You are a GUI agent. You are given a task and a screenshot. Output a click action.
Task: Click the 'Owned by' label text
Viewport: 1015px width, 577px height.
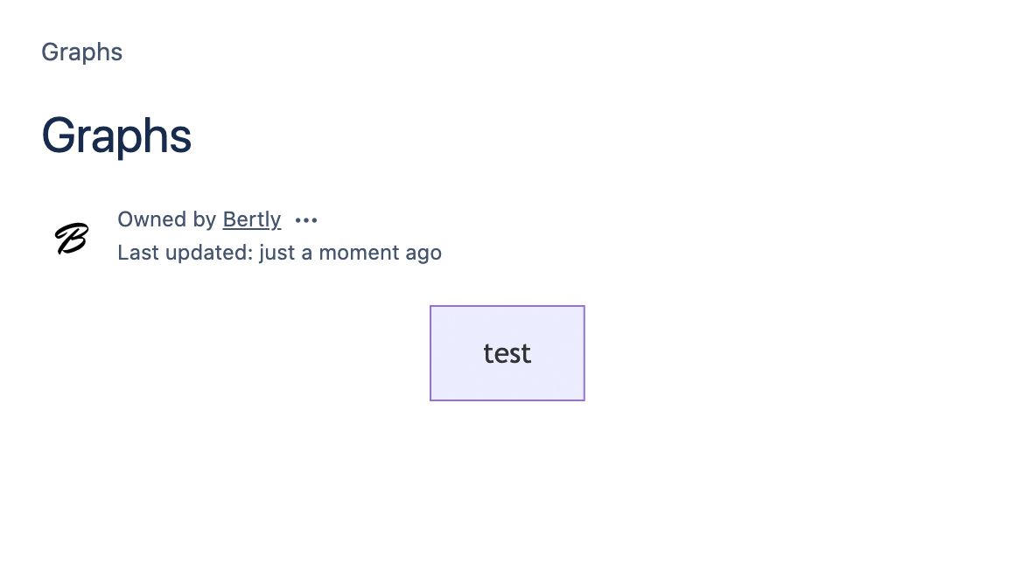166,219
